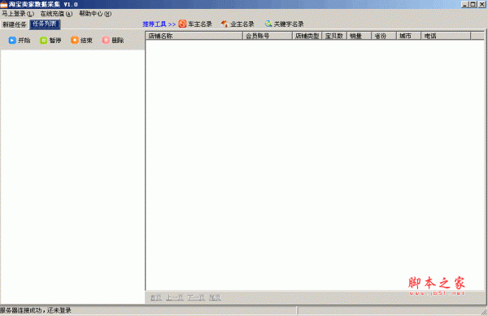Open the 关键字名录 search icon
The width and height of the screenshot is (488, 316).
point(268,24)
